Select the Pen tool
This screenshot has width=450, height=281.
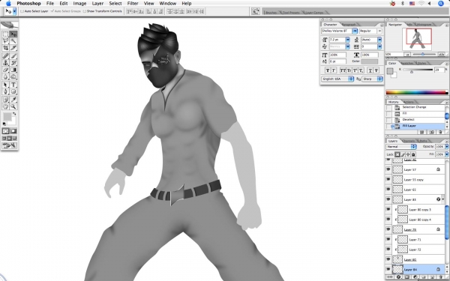pos(5,91)
